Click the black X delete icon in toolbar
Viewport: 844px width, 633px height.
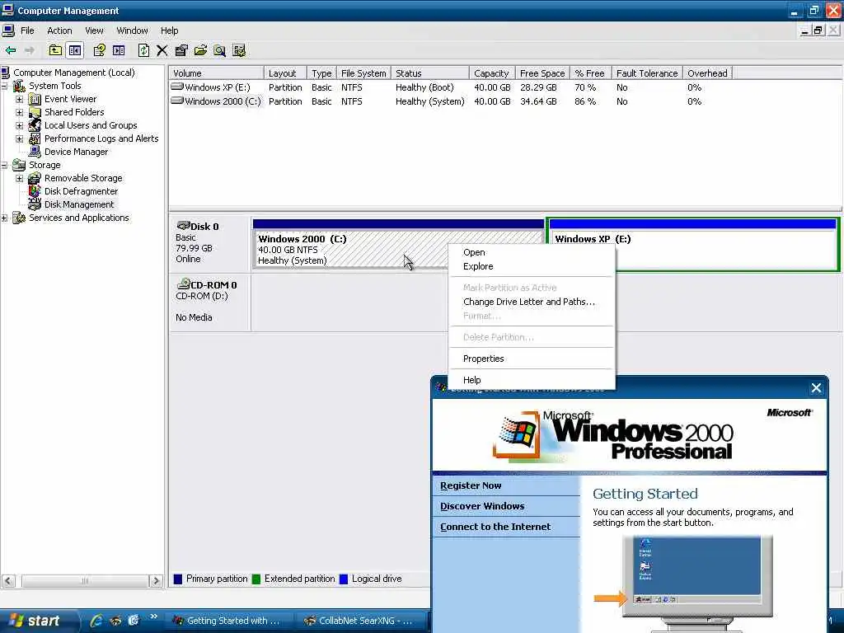pyautogui.click(x=162, y=50)
